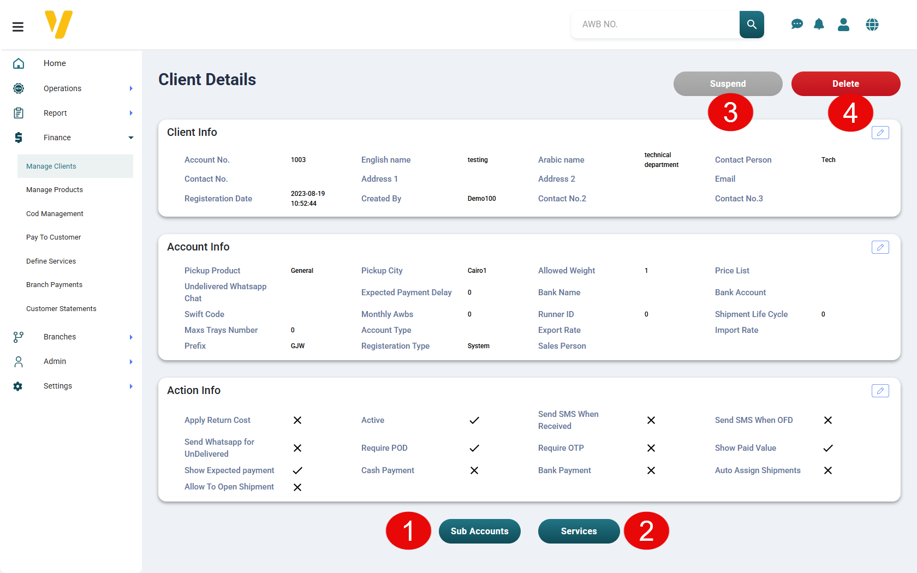Edit Client Info with pencil icon
The height and width of the screenshot is (573, 917).
[x=880, y=133]
